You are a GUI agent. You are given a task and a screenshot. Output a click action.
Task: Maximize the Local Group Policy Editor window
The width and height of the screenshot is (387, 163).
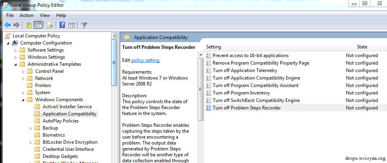pyautogui.click(x=365, y=3)
